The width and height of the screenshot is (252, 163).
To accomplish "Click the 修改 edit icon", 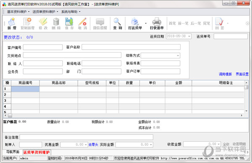I will [43, 24].
